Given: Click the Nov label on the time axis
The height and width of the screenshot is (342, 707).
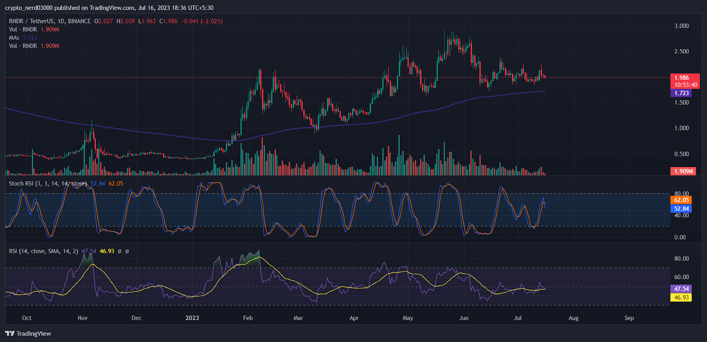Looking at the screenshot, I should [83, 318].
